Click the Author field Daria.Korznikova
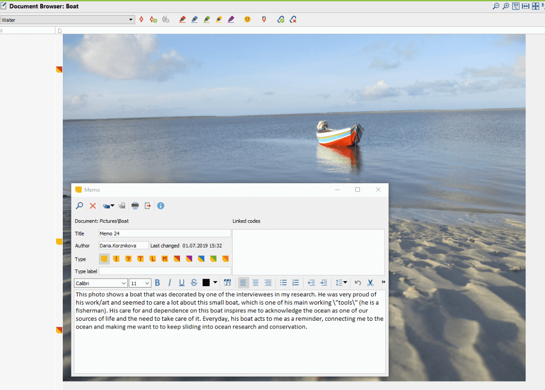The image size is (545, 390). [124, 246]
